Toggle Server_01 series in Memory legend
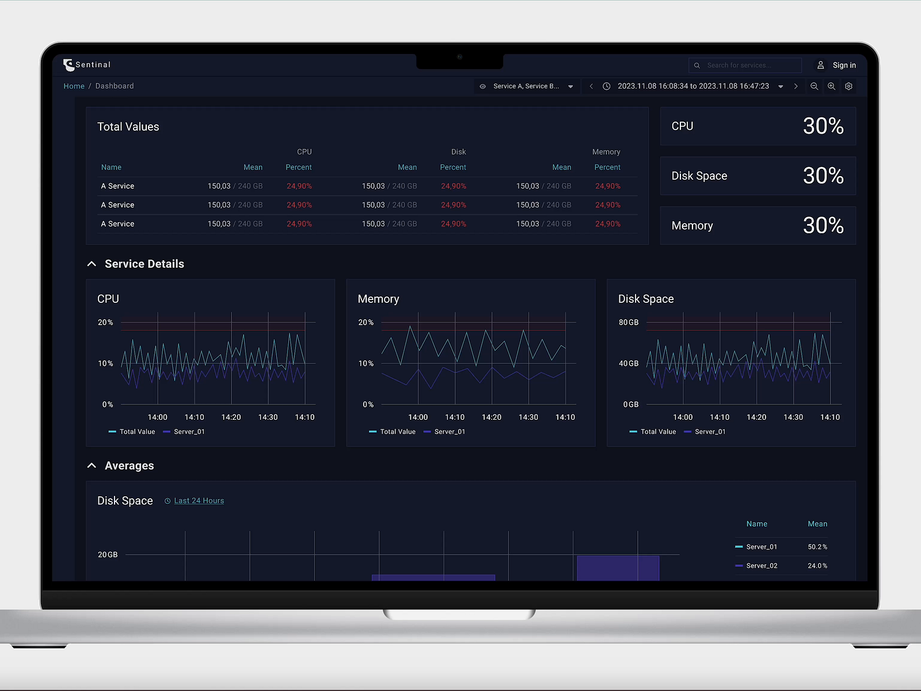Viewport: 921px width, 691px height. (444, 432)
